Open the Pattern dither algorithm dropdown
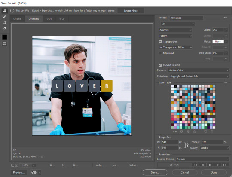The height and width of the screenshot is (177, 232). [x=176, y=36]
